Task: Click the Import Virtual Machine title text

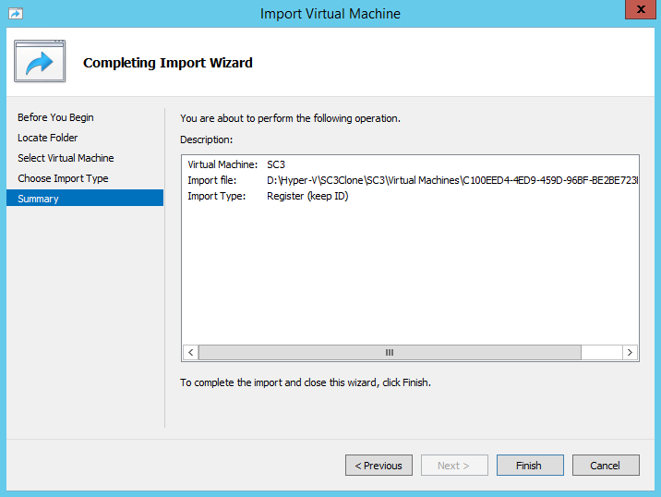Action: point(330,14)
